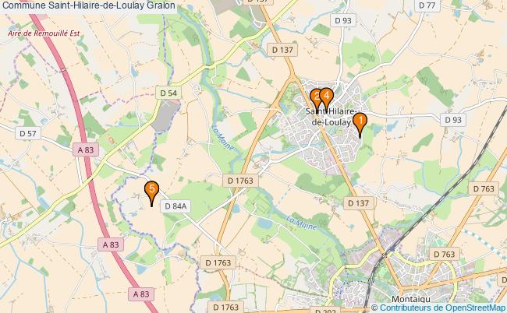Screen dimensions: 507x313
Task: Click the A 83 shield beside D 57
Action: tap(85, 149)
